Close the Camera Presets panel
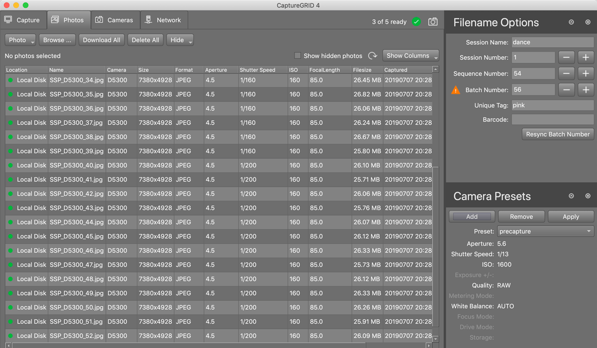 pos(588,196)
